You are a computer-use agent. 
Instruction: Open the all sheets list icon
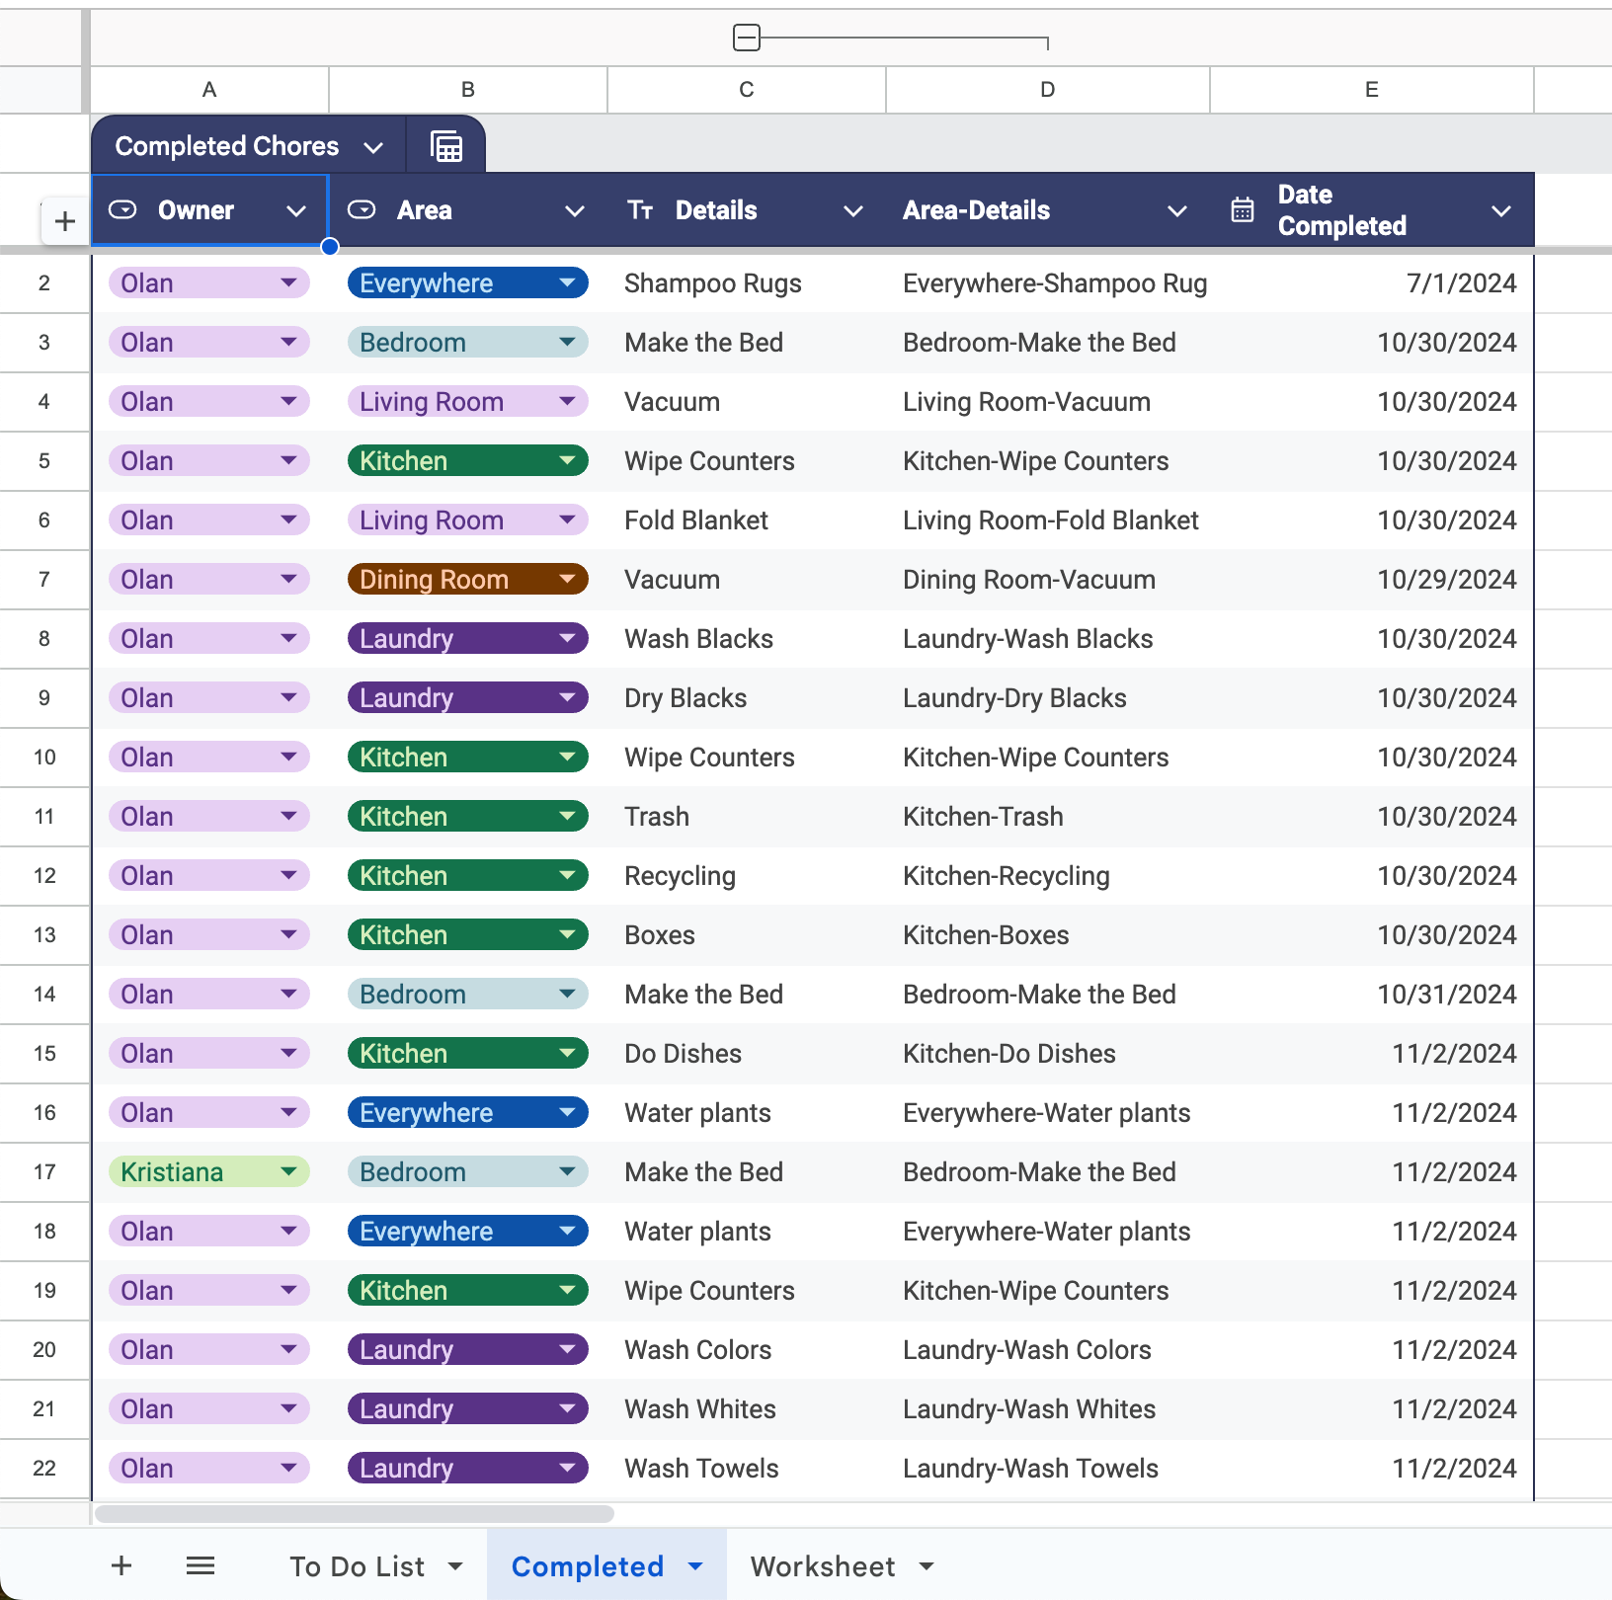(x=201, y=1565)
